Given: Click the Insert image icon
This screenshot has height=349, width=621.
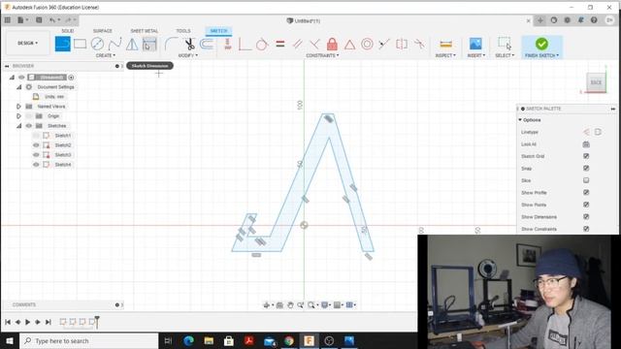Looking at the screenshot, I should tap(475, 44).
